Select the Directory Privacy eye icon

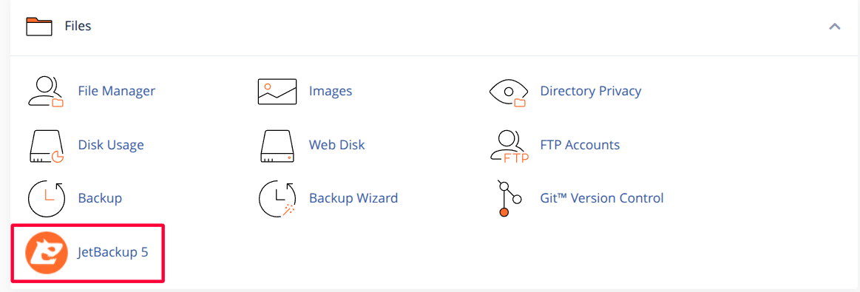[x=509, y=92]
